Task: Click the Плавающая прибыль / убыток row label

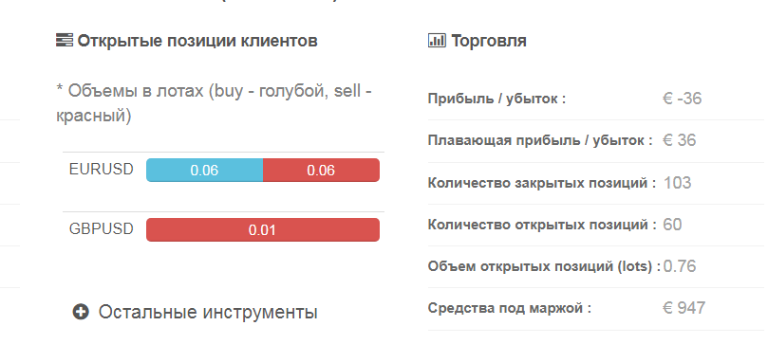Action: 540,141
